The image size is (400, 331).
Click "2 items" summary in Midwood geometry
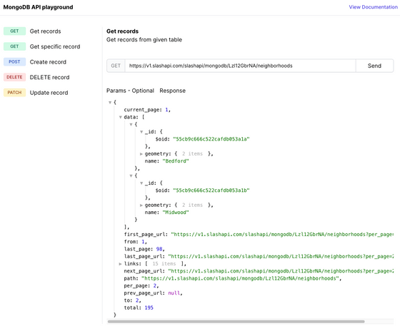coord(192,205)
